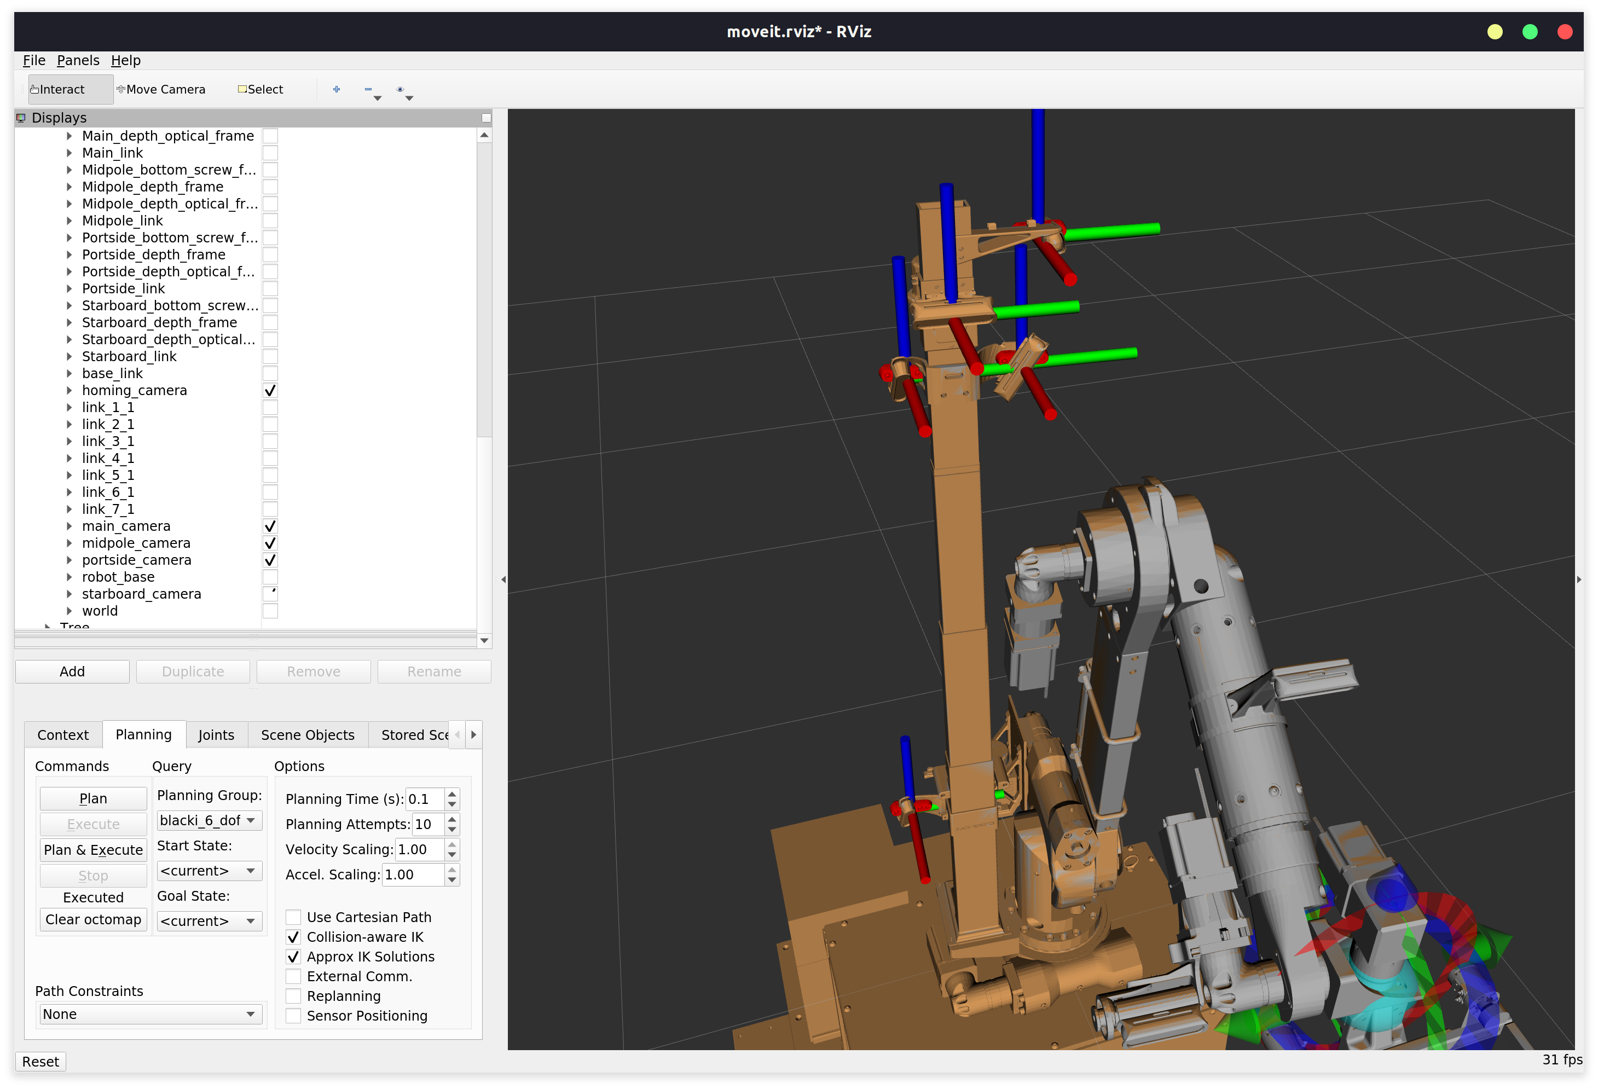Click the zoom out minus icon
This screenshot has height=1089, width=1598.
click(368, 89)
